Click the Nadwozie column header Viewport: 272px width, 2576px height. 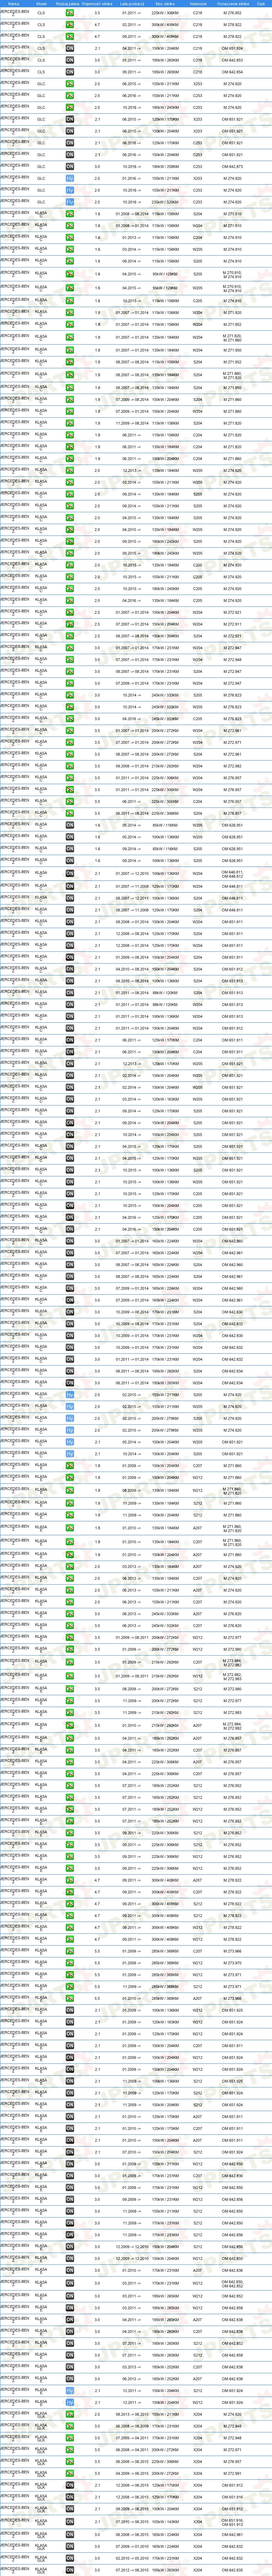pos(198,4)
